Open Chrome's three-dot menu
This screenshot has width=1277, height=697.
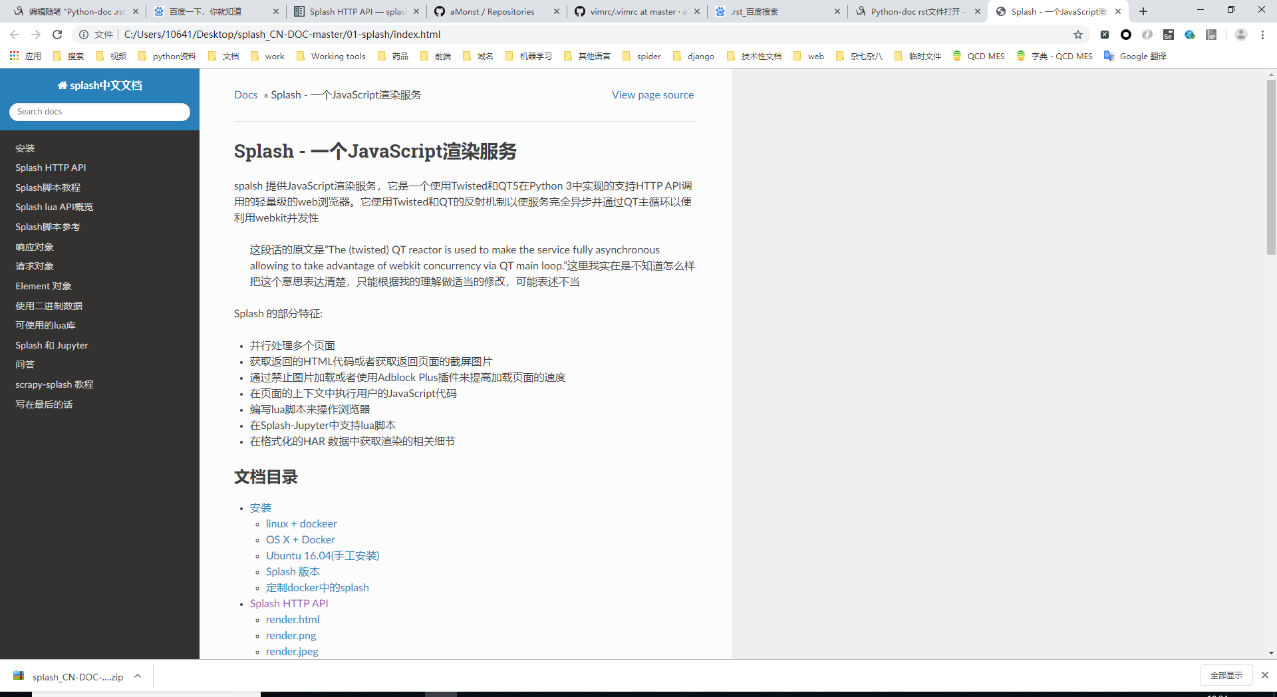pyautogui.click(x=1263, y=35)
